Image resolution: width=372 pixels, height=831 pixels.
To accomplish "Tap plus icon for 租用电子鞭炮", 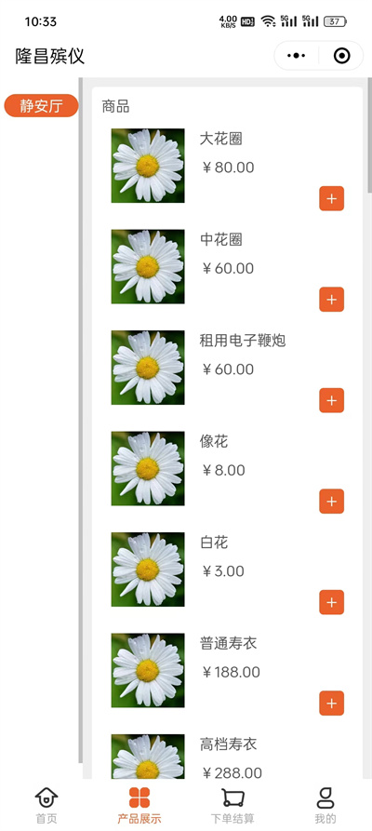I will click(331, 400).
